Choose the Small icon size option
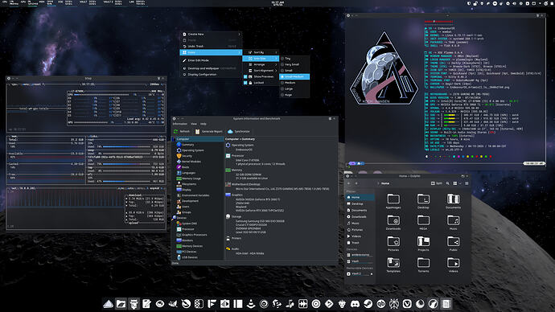The width and height of the screenshot is (555, 312). click(294, 71)
